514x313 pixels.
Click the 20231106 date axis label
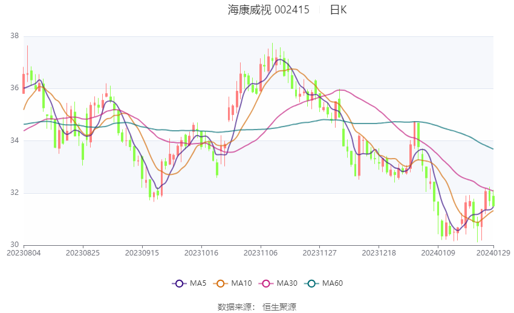261,252
